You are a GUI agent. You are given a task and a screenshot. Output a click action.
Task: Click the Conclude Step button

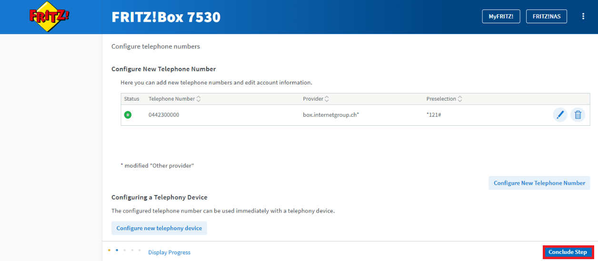point(568,252)
